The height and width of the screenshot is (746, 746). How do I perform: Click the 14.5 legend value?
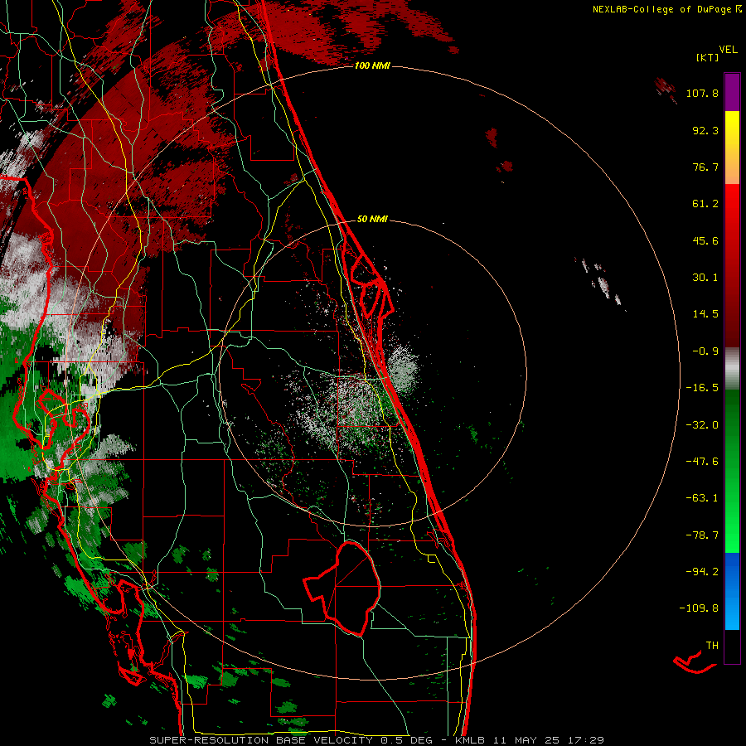[x=705, y=314]
